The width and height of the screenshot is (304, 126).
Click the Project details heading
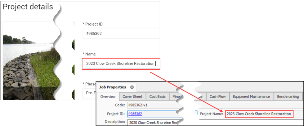[28, 7]
